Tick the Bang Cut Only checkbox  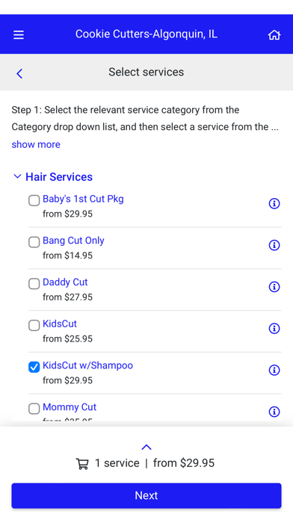click(34, 242)
